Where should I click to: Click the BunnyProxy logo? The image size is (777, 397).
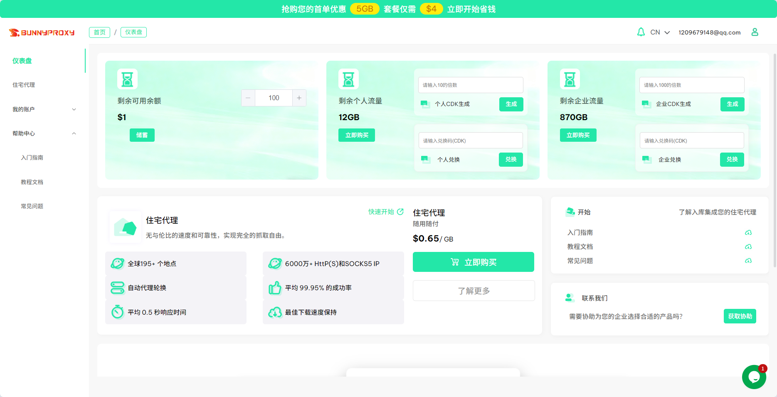coord(42,32)
